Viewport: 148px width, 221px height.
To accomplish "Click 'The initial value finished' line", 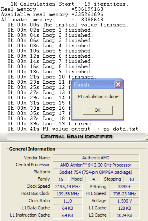I will [68, 25].
